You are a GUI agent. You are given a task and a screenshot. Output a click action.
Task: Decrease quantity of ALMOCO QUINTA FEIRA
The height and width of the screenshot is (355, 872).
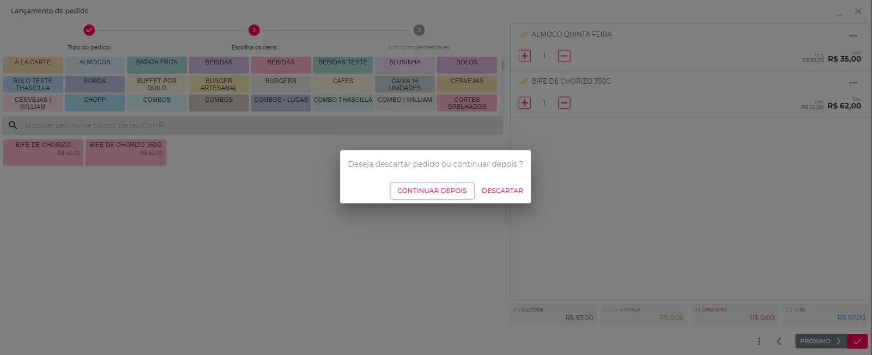(x=564, y=56)
